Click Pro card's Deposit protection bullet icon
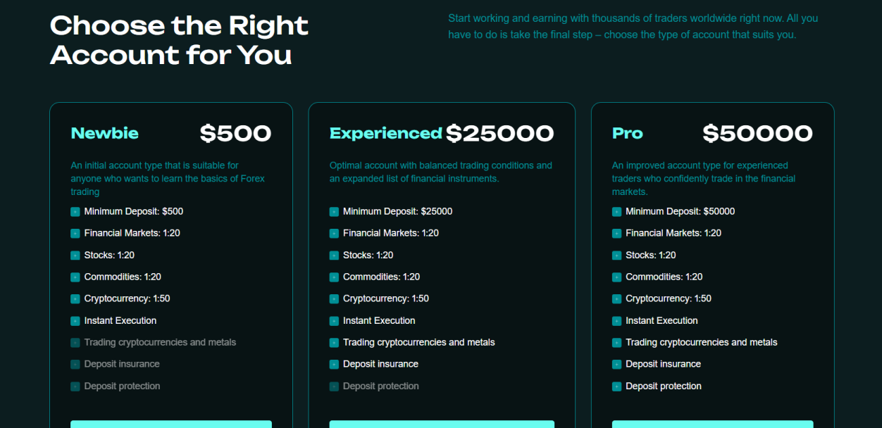The image size is (882, 428). pos(616,386)
